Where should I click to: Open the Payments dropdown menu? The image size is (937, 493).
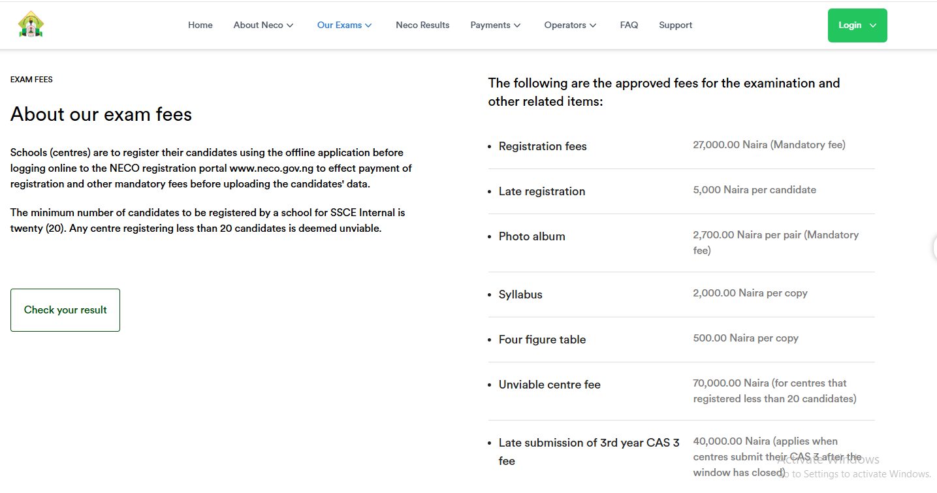pyautogui.click(x=495, y=25)
